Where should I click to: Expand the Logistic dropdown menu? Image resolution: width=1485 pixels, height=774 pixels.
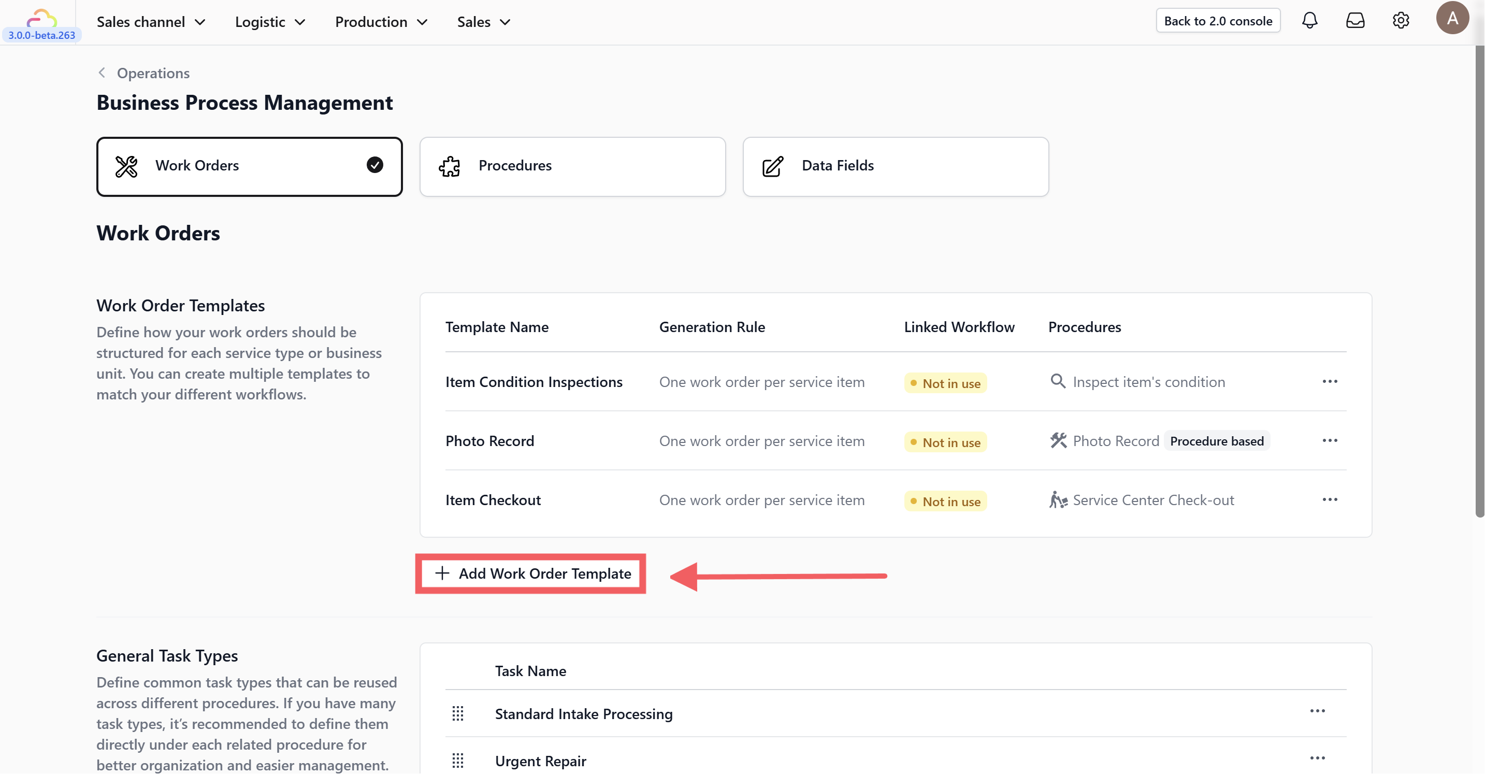(270, 22)
